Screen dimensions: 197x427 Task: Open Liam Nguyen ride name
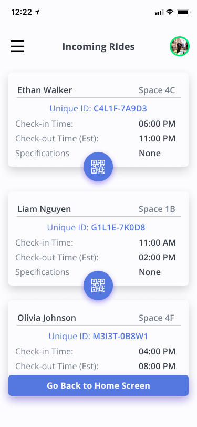point(44,209)
